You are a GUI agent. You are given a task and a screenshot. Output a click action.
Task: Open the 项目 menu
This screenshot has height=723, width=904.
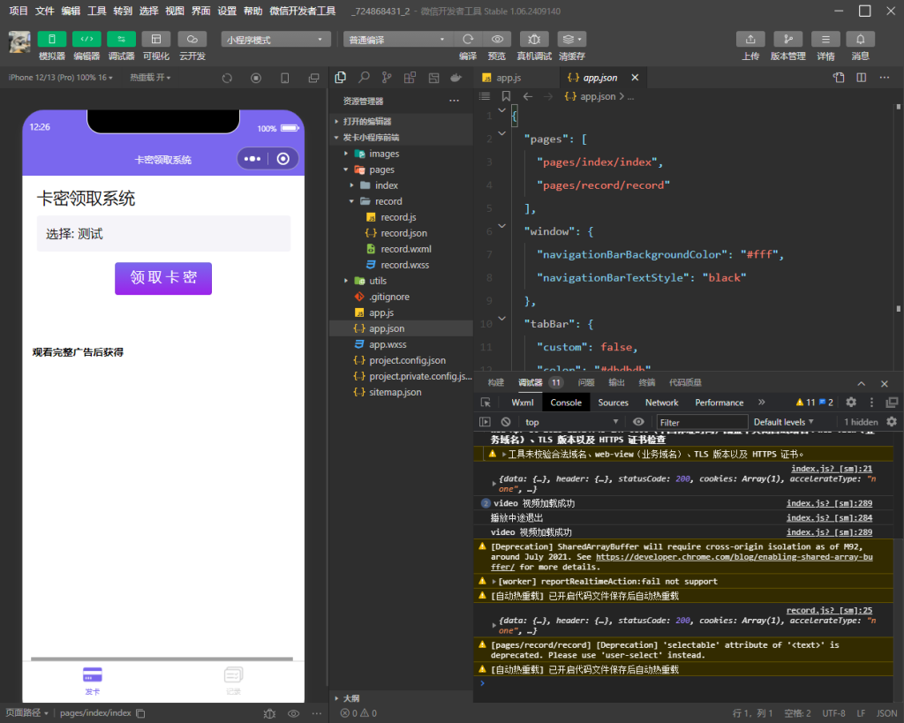[x=19, y=11]
